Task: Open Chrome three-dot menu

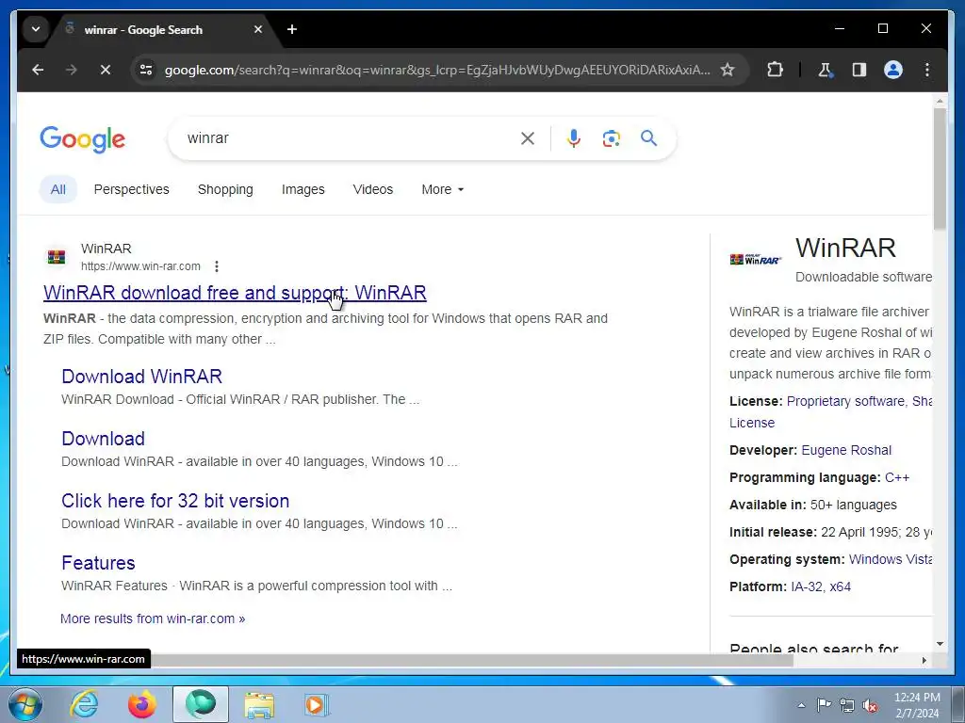Action: (x=927, y=70)
